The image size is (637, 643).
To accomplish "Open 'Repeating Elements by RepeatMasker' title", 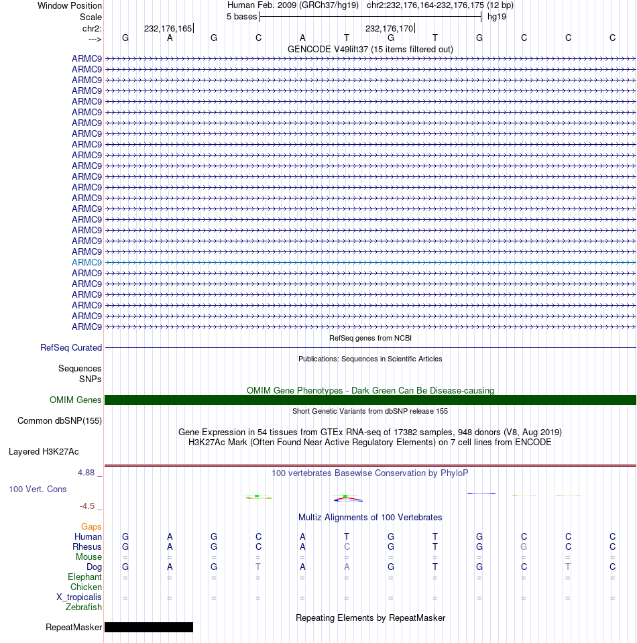I will coord(370,618).
